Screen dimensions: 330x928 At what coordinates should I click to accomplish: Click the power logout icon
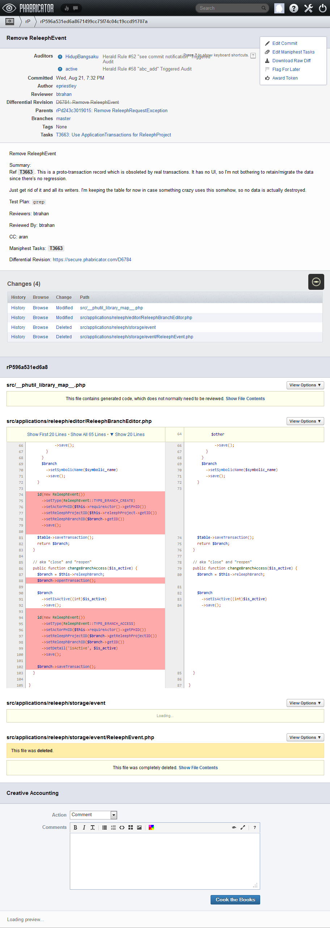[323, 8]
